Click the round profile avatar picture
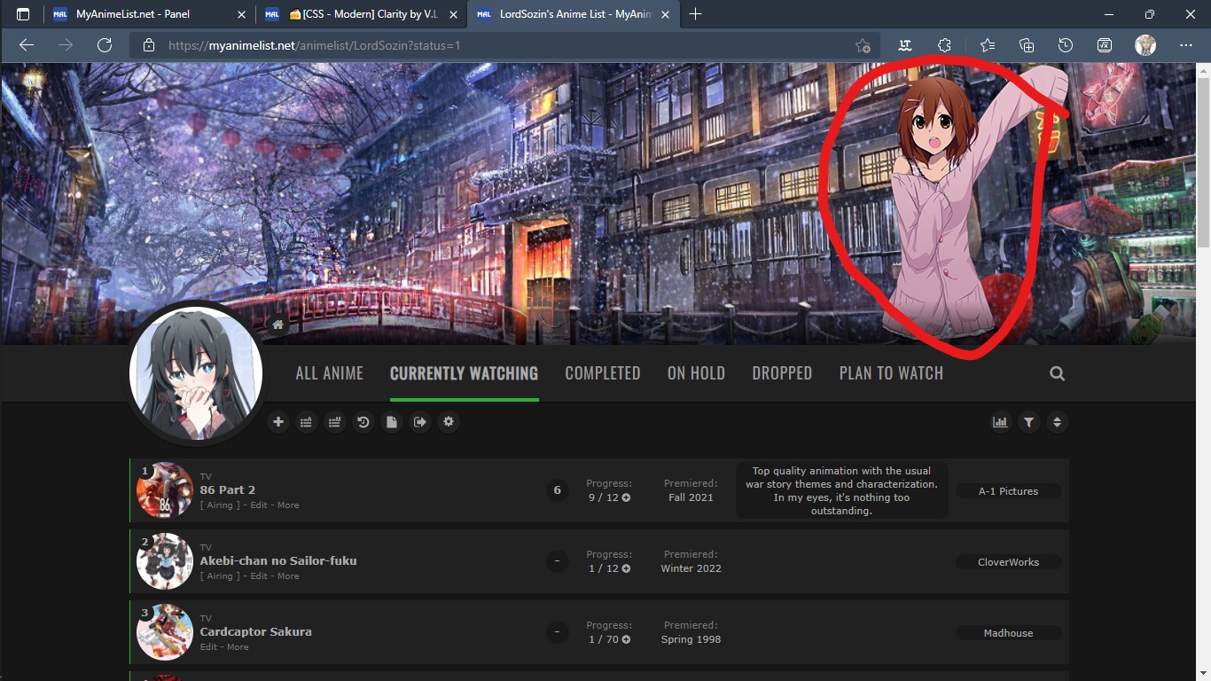Viewport: 1211px width, 681px height. (x=196, y=374)
